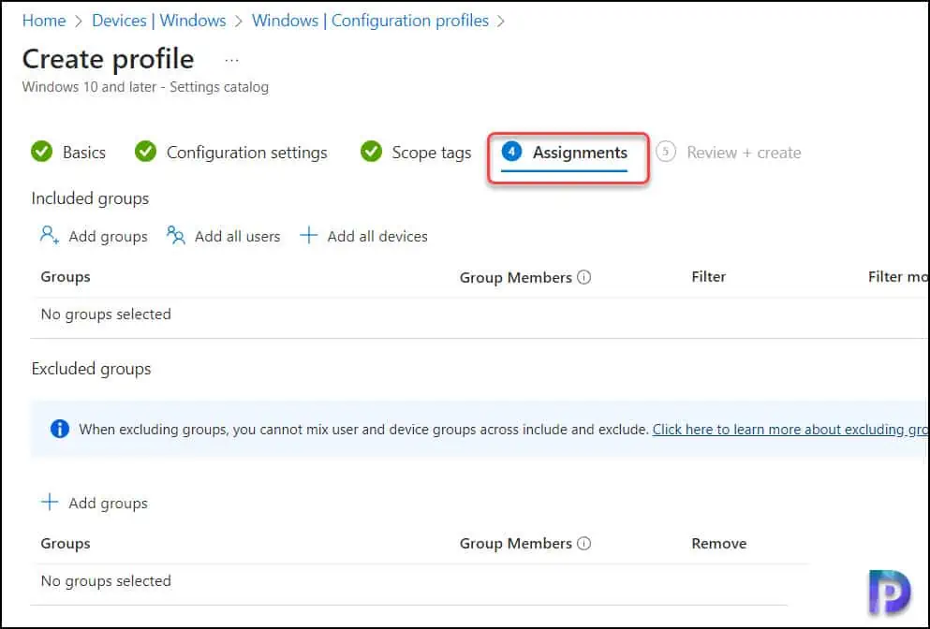Click the blue info icon in the exclusion notice

point(60,429)
